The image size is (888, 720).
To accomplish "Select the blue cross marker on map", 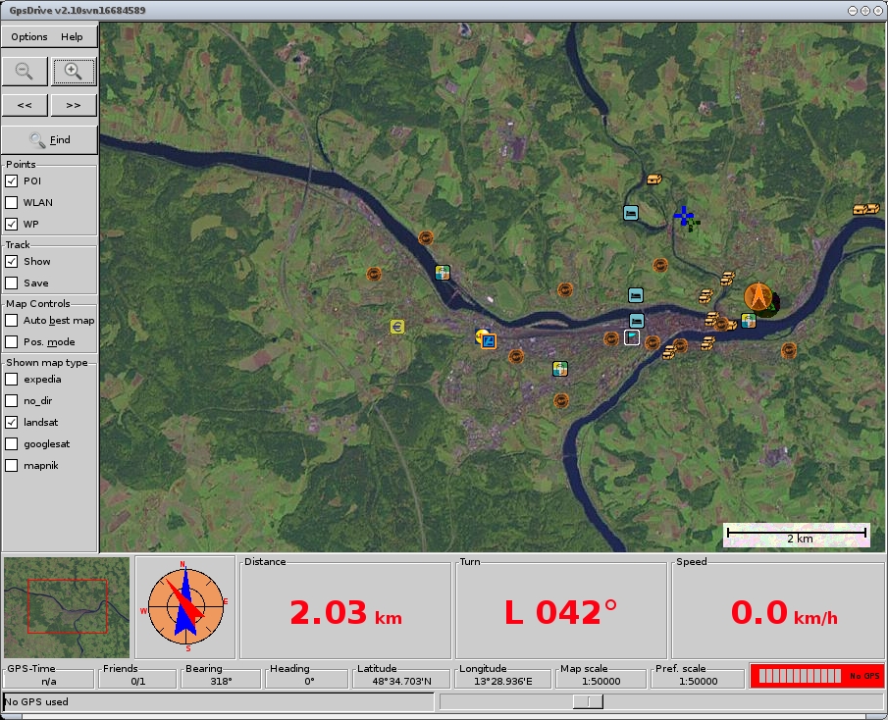I will (684, 215).
